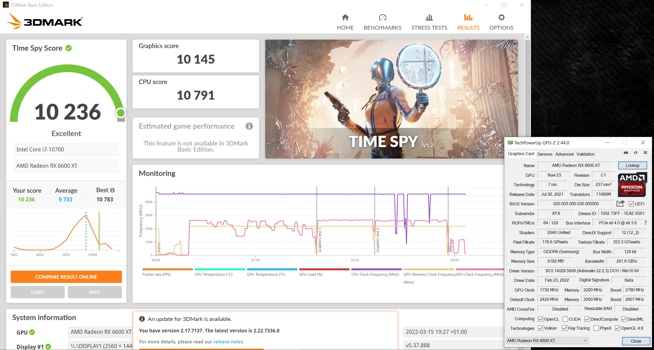Click Bus Interface question mark

tap(646, 223)
